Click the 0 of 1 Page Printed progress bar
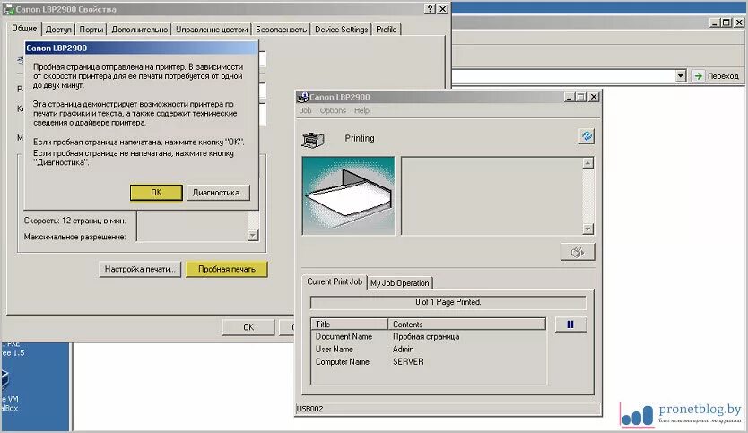 tap(448, 302)
